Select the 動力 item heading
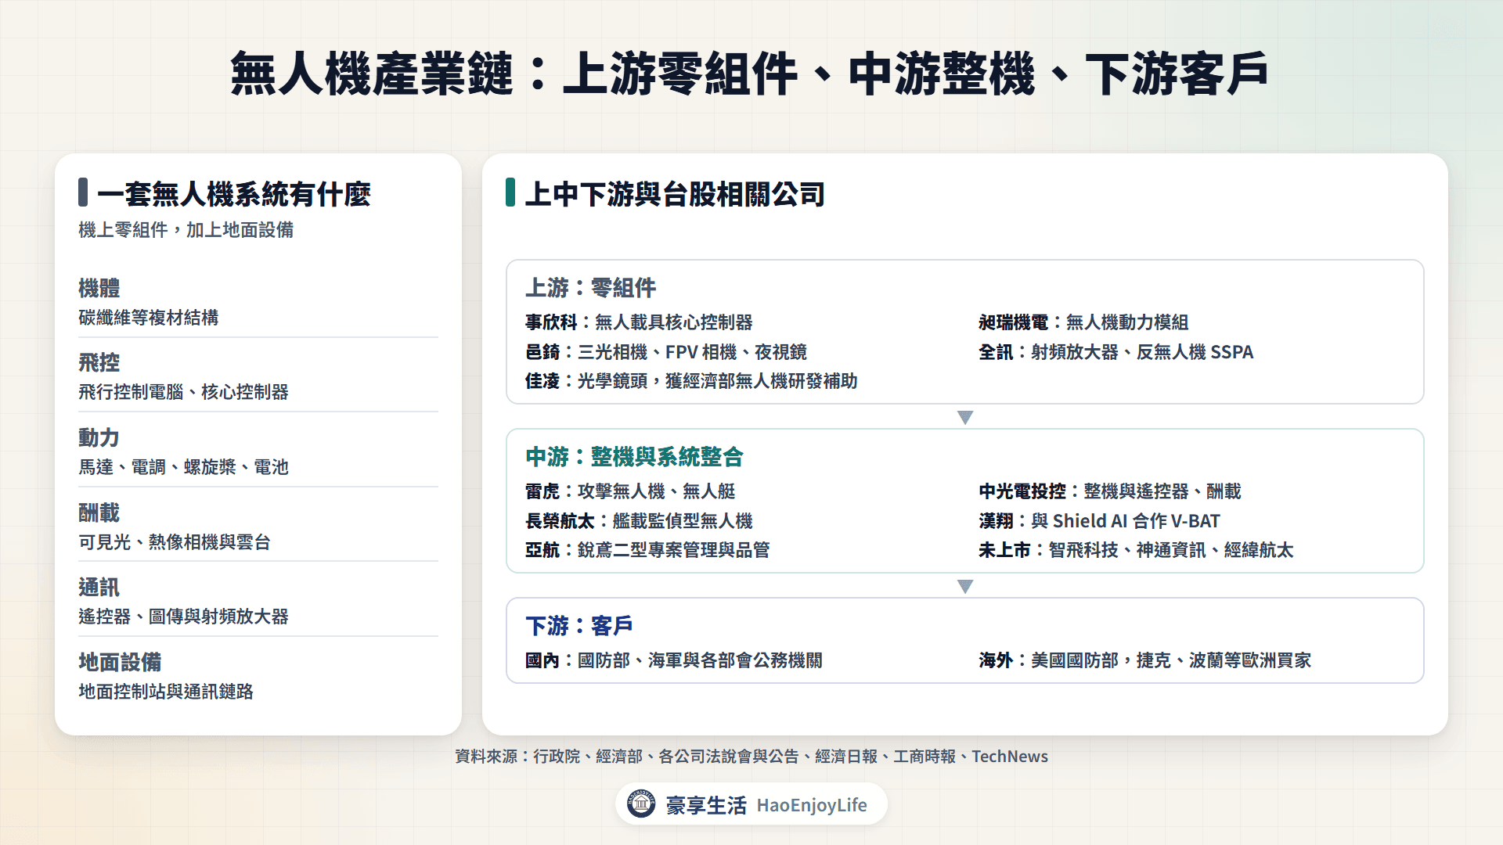This screenshot has width=1503, height=845. point(99,437)
